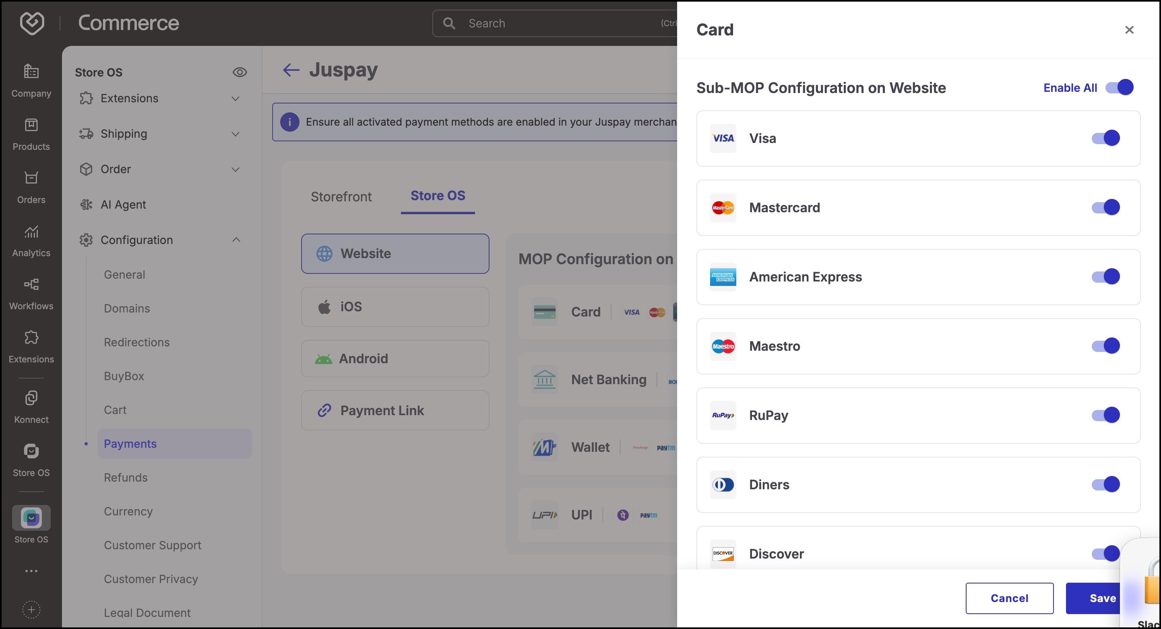Click the three-dot more options icon
The image size is (1161, 629).
[x=31, y=571]
